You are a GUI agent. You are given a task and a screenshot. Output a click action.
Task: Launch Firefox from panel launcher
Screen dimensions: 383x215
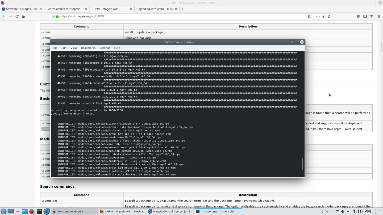point(32,211)
